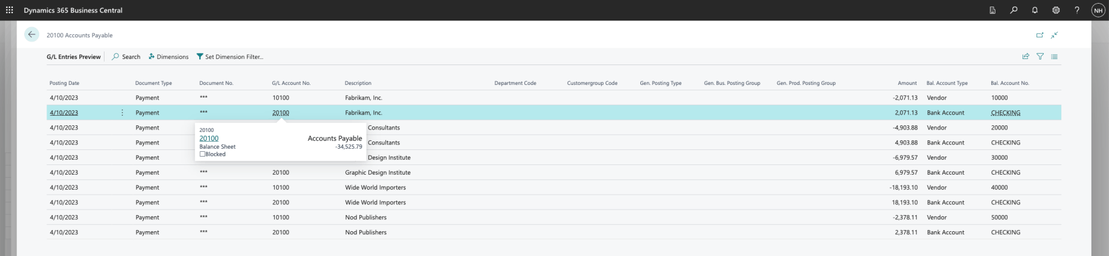Select Bal. Account No. 40000 cell
Viewport: 1109px width, 256px height.
pyautogui.click(x=1000, y=187)
